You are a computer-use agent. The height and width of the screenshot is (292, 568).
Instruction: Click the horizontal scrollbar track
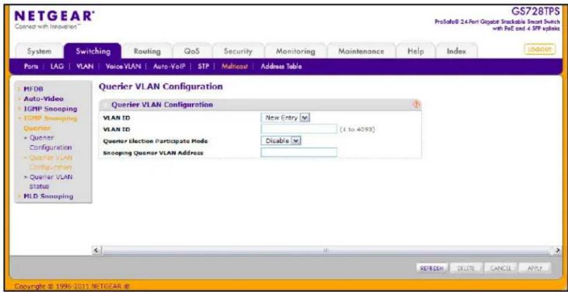coord(328,250)
